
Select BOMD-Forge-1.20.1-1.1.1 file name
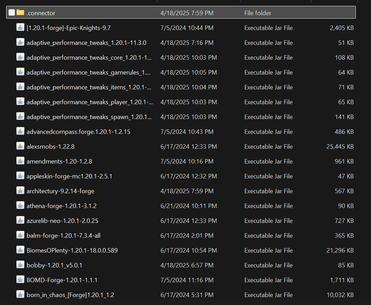point(62,280)
